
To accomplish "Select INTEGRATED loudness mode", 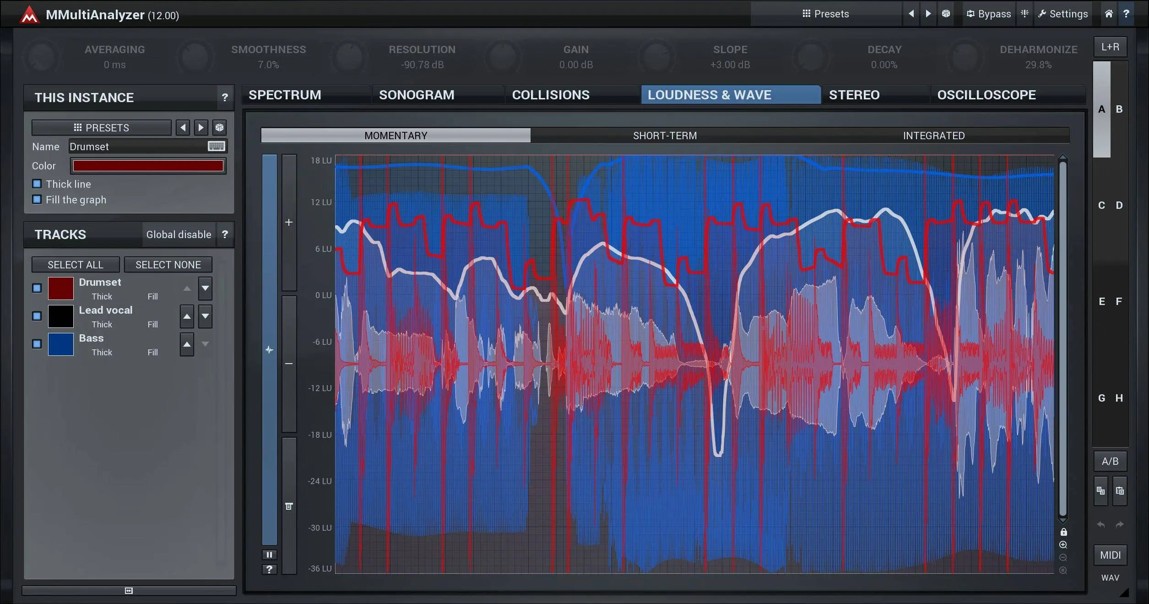I will [934, 136].
